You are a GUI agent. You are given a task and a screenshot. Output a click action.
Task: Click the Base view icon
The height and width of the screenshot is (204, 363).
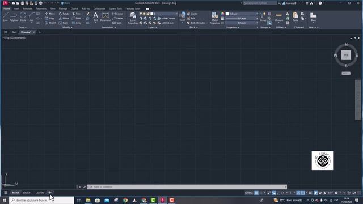point(313,17)
